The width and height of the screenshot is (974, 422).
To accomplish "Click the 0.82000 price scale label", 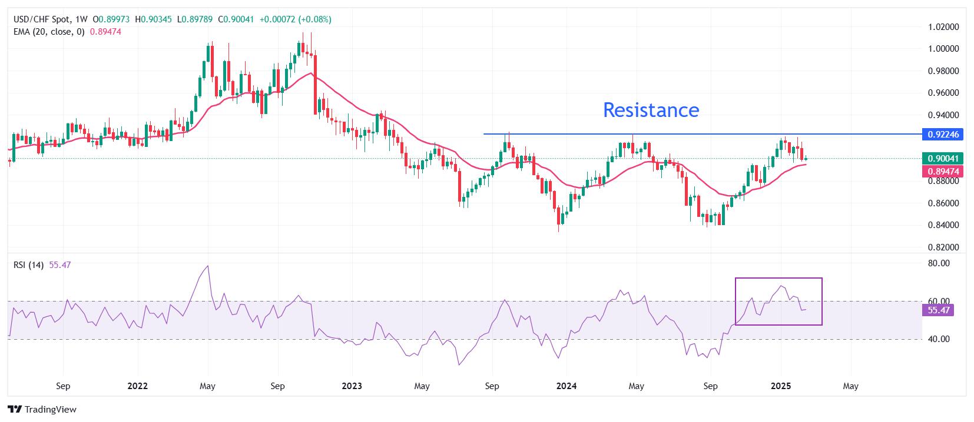I will pyautogui.click(x=943, y=247).
